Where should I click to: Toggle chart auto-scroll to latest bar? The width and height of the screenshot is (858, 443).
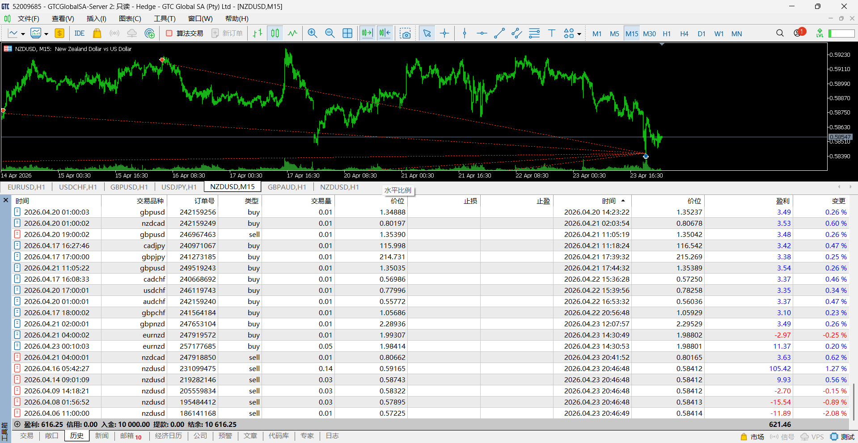[367, 34]
